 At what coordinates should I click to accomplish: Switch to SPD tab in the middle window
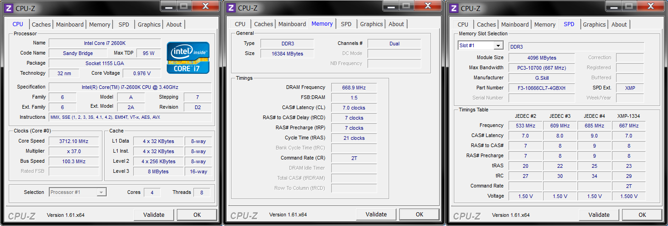(346, 24)
